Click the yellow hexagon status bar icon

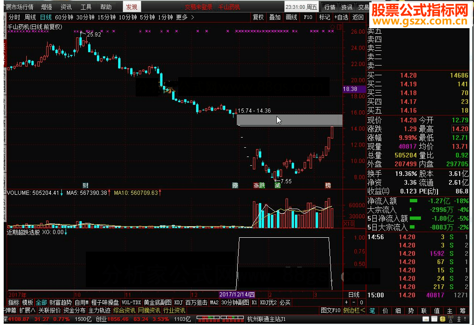pos(443,319)
